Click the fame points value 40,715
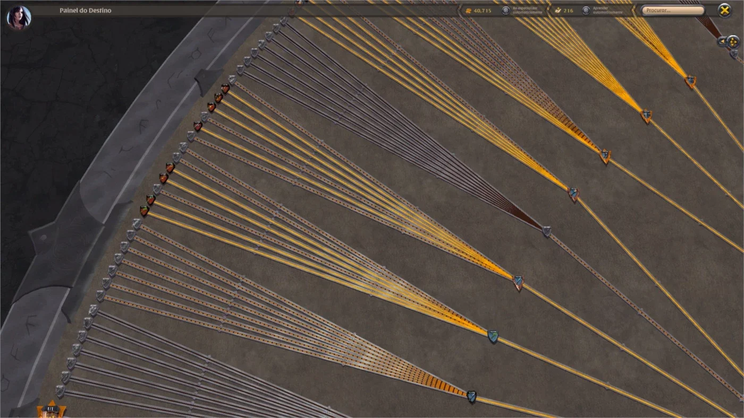744x418 pixels. [x=483, y=10]
